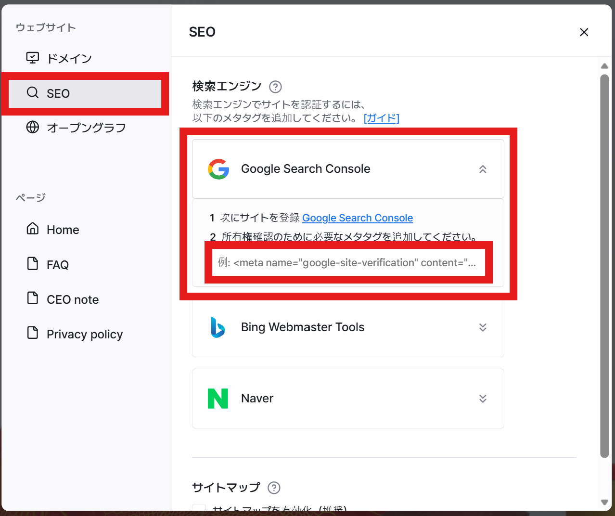615x516 pixels.
Task: Click the monitor icon beside ドメイン
Action: tap(33, 58)
